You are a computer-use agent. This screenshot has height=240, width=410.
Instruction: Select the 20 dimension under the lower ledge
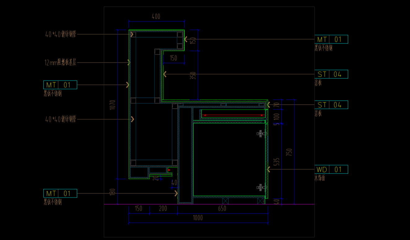pyautogui.click(x=156, y=178)
